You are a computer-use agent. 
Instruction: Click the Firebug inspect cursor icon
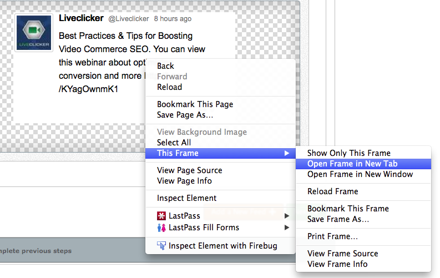161,246
